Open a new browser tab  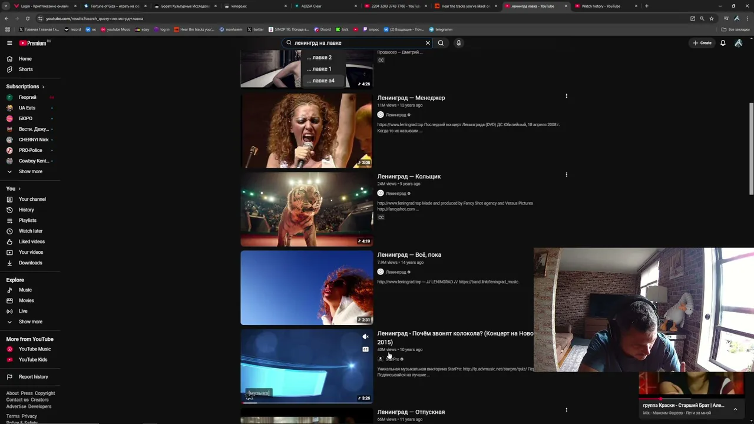point(646,6)
